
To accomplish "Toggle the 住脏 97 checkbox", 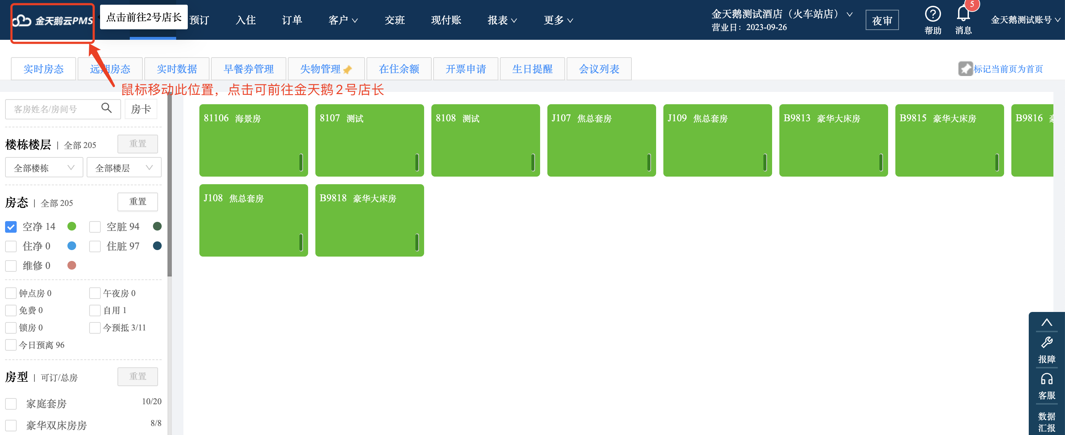I will pos(95,246).
